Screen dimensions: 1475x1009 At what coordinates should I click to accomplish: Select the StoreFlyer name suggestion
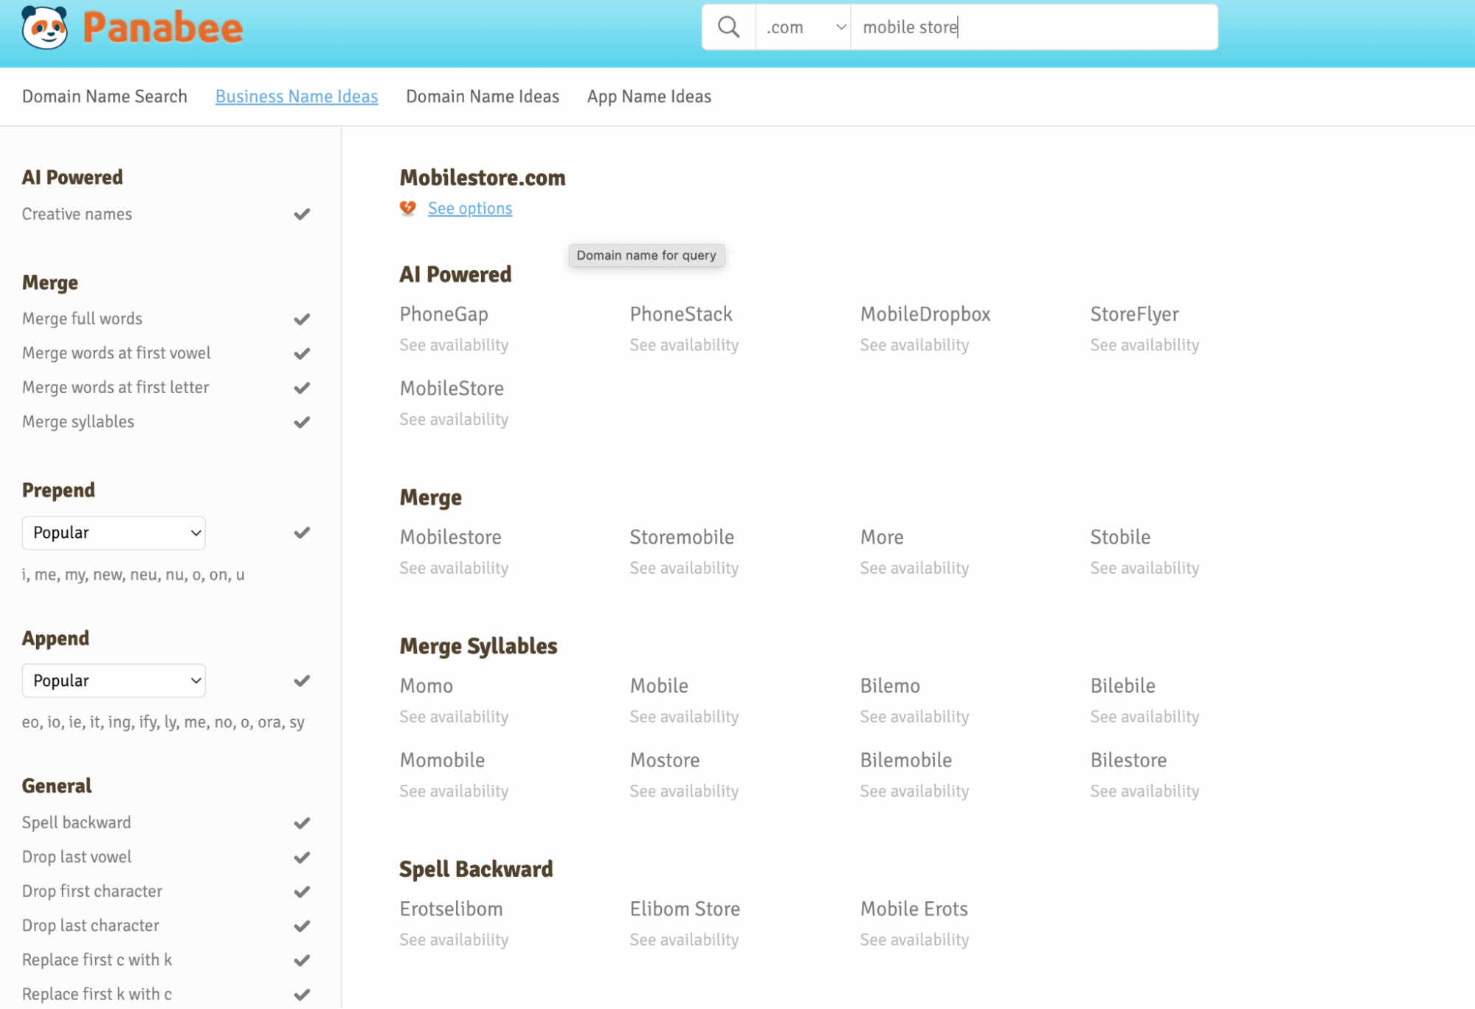1134,314
